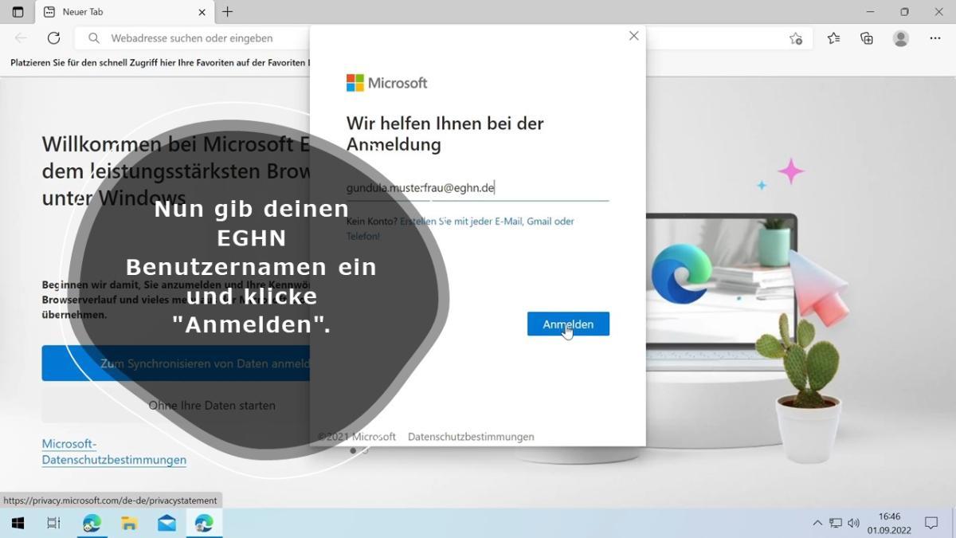Click the email address input field
Screen dimensions: 956x538
[x=476, y=189]
